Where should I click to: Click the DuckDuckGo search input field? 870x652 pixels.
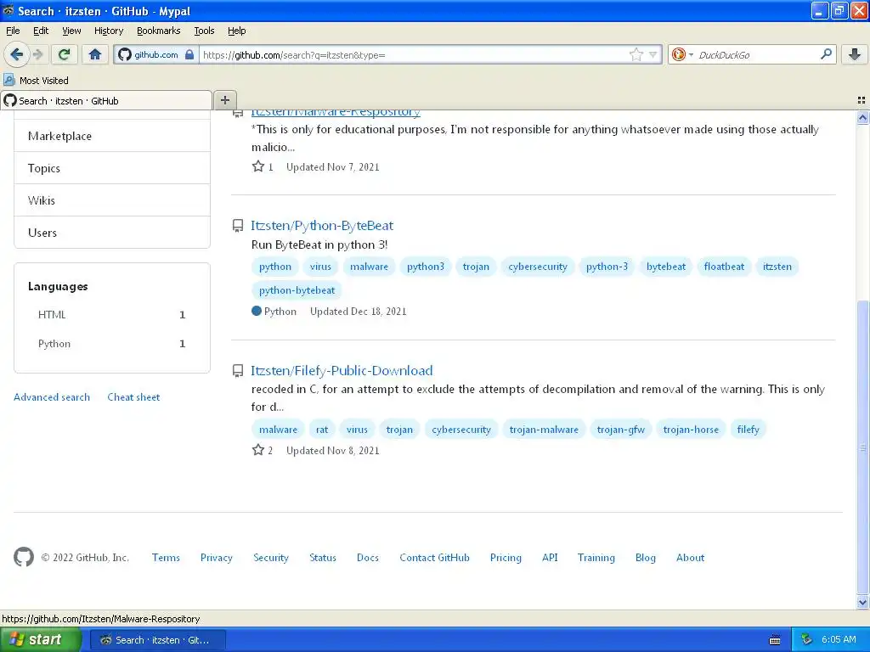(x=757, y=55)
